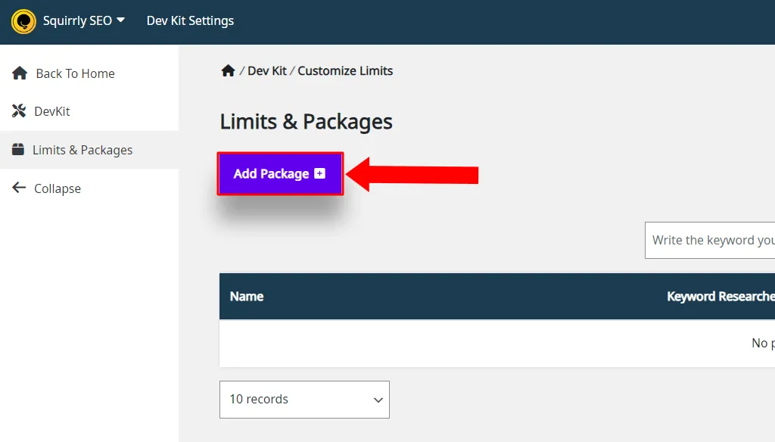Screen dimensions: 775x442
Task: Open the Dev Kit breadcrumb link
Action: click(267, 70)
